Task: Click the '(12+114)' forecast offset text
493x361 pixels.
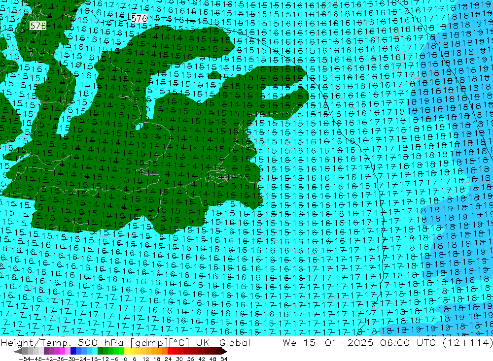Action: click(x=467, y=343)
